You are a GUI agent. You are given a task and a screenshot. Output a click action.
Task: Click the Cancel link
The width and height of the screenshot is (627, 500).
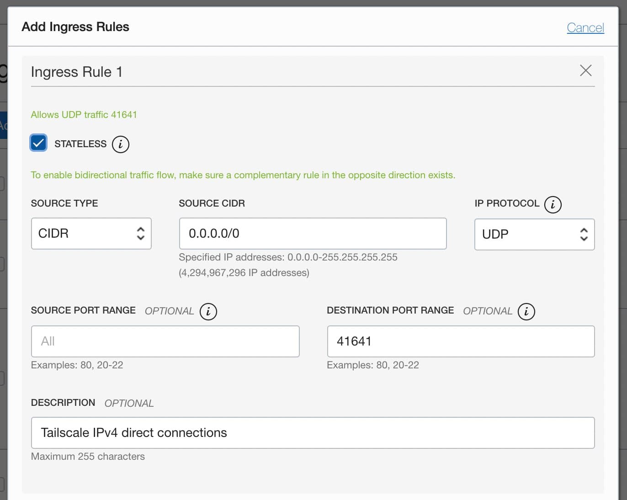point(585,27)
